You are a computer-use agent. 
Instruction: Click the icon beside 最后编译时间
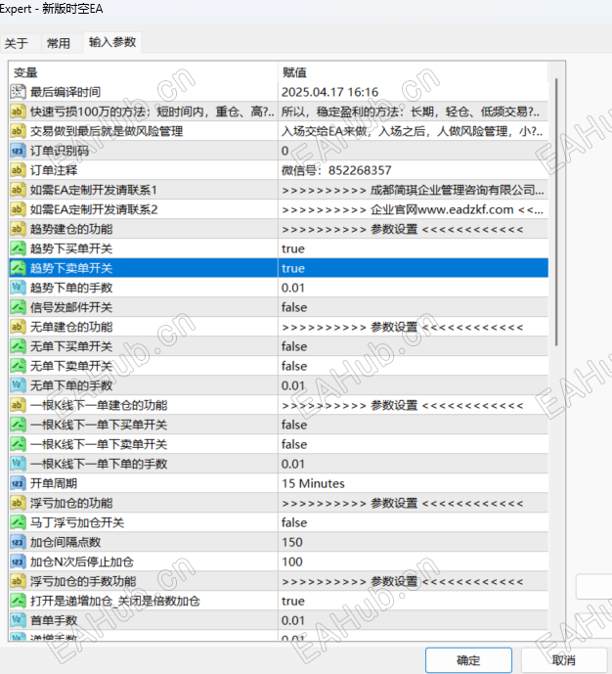point(18,92)
